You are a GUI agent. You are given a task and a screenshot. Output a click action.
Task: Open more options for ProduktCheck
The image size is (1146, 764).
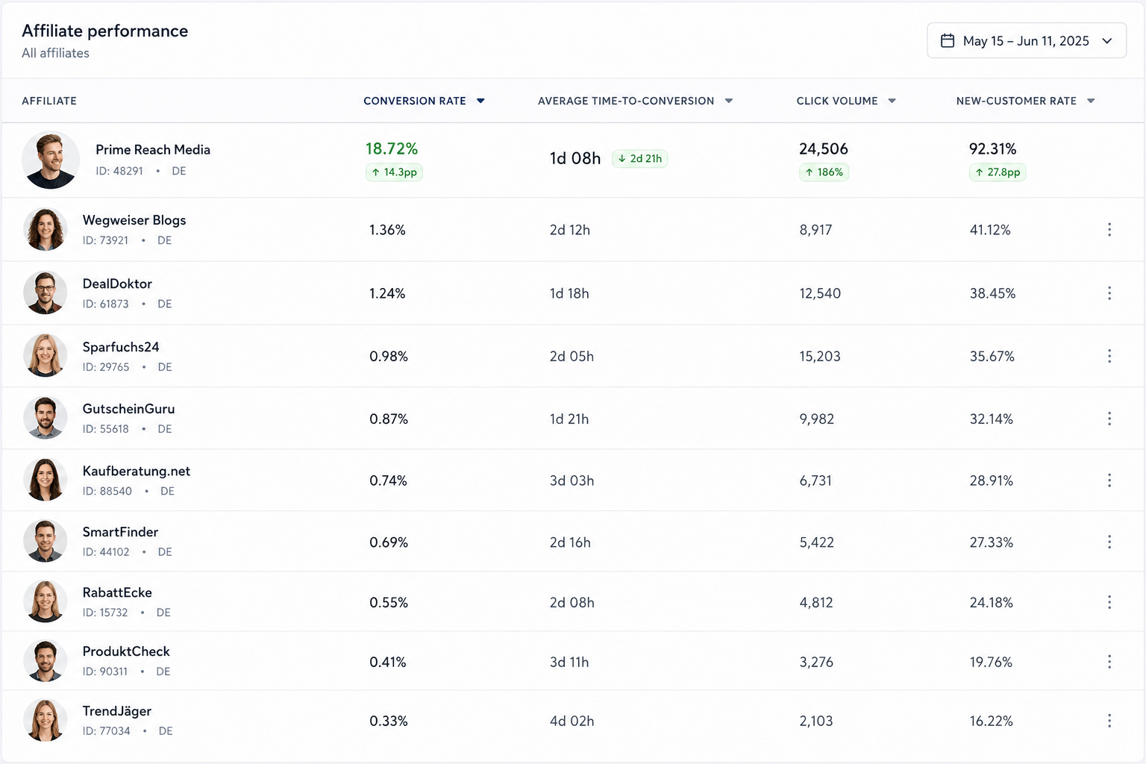[x=1109, y=662]
